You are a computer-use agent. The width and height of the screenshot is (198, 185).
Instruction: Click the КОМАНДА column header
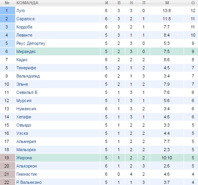click(x=27, y=3)
